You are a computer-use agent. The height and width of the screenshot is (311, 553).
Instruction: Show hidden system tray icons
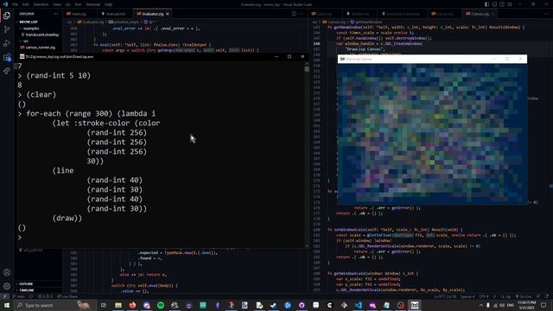click(x=481, y=305)
